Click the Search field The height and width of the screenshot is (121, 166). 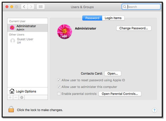(x=143, y=7)
